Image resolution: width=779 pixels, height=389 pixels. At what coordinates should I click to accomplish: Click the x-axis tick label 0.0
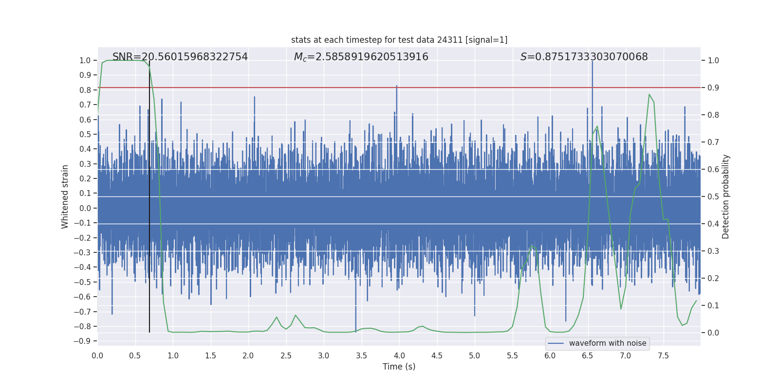(x=97, y=355)
